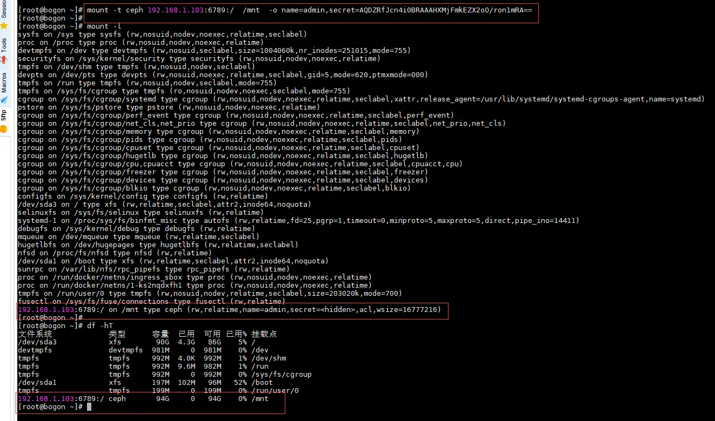
Task: Click the 'tmpfs on /run/user/0' mount line
Action: [210, 294]
